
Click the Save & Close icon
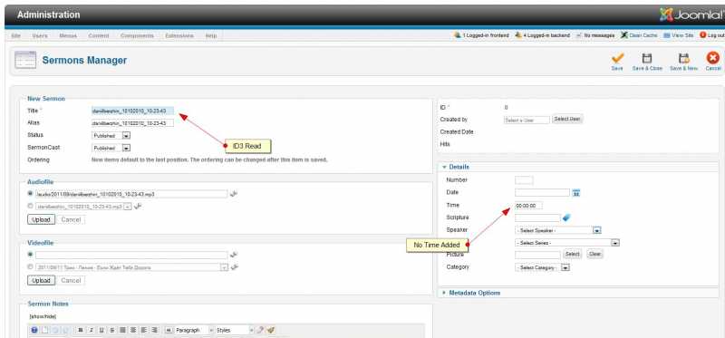coord(647,58)
